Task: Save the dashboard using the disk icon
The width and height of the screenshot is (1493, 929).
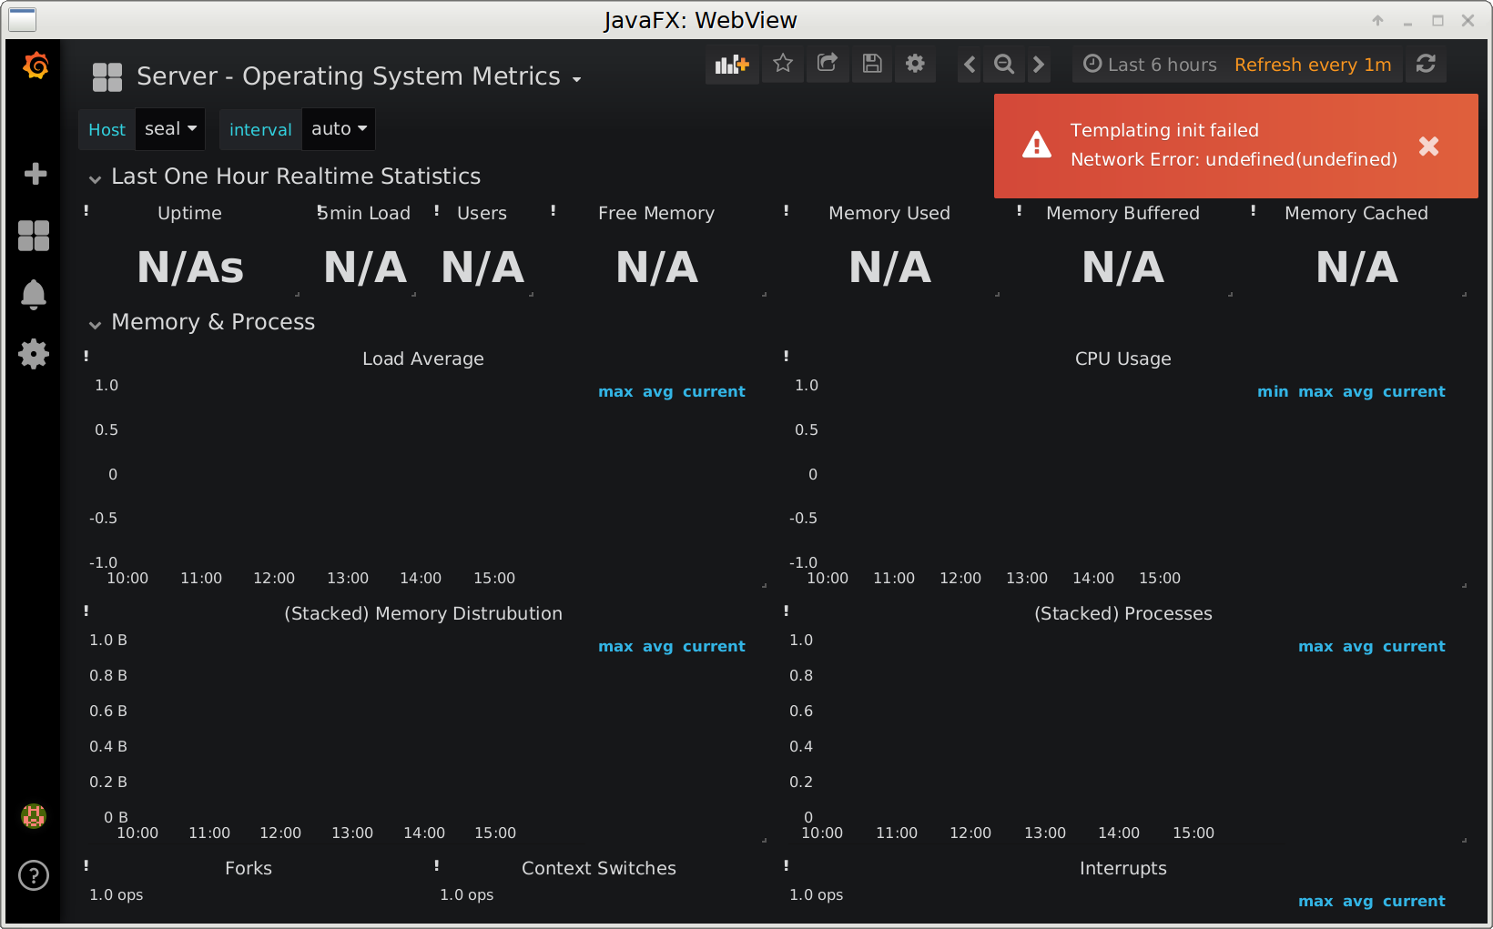Action: 871,64
